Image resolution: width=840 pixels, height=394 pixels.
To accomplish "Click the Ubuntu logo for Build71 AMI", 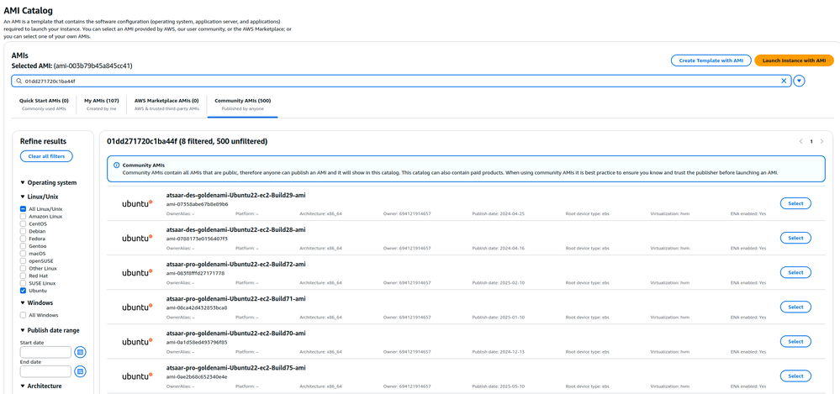I will pyautogui.click(x=137, y=307).
